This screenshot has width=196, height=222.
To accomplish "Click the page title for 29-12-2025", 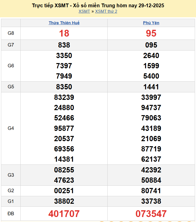I will (98, 5).
